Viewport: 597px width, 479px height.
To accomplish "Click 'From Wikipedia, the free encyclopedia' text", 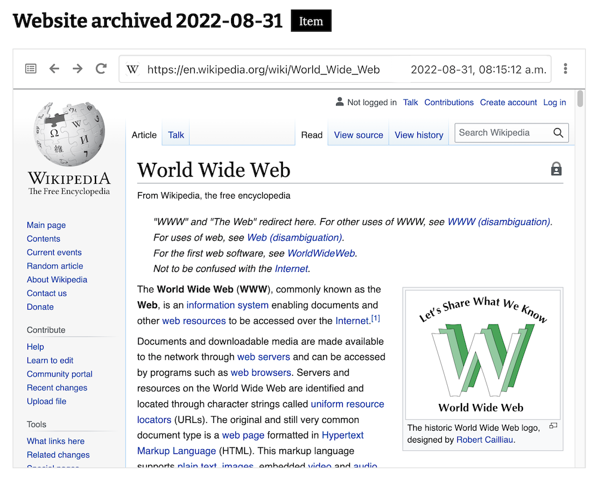I will (x=214, y=196).
